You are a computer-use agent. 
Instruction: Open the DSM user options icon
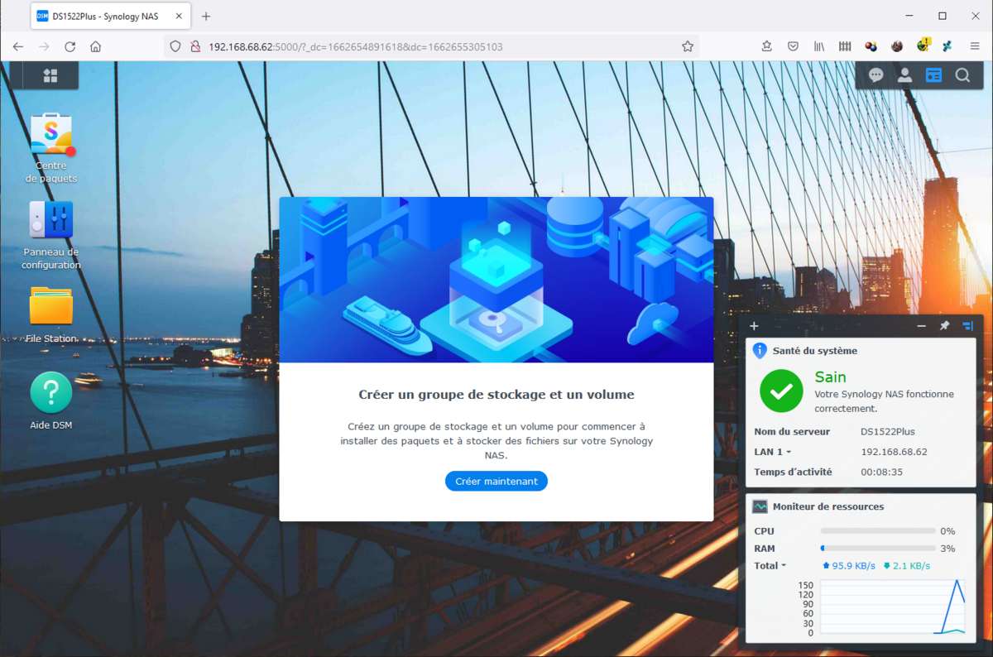[904, 75]
